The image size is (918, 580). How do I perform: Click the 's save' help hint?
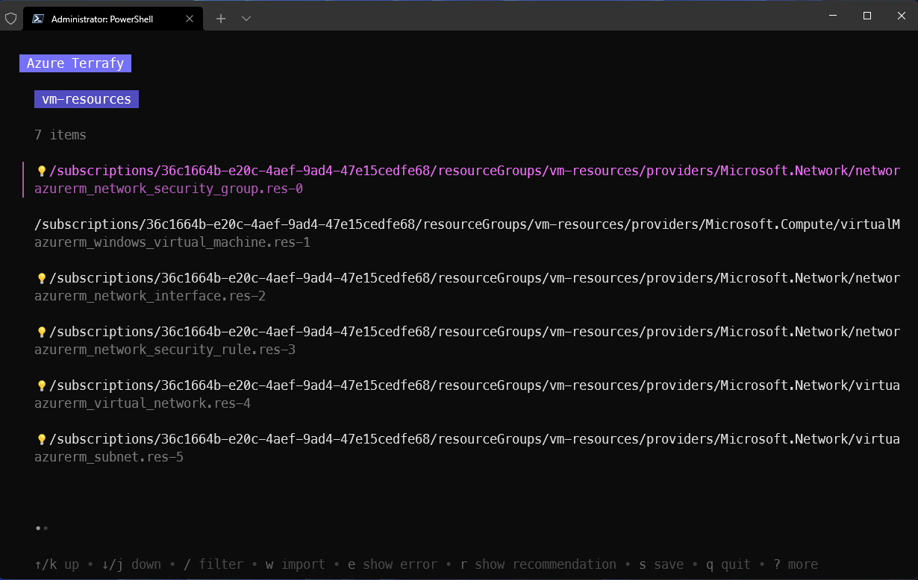pyautogui.click(x=661, y=564)
